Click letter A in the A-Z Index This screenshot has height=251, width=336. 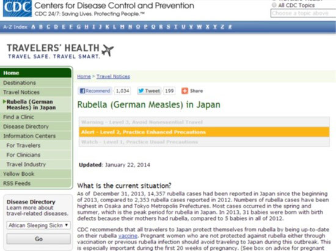33,27
